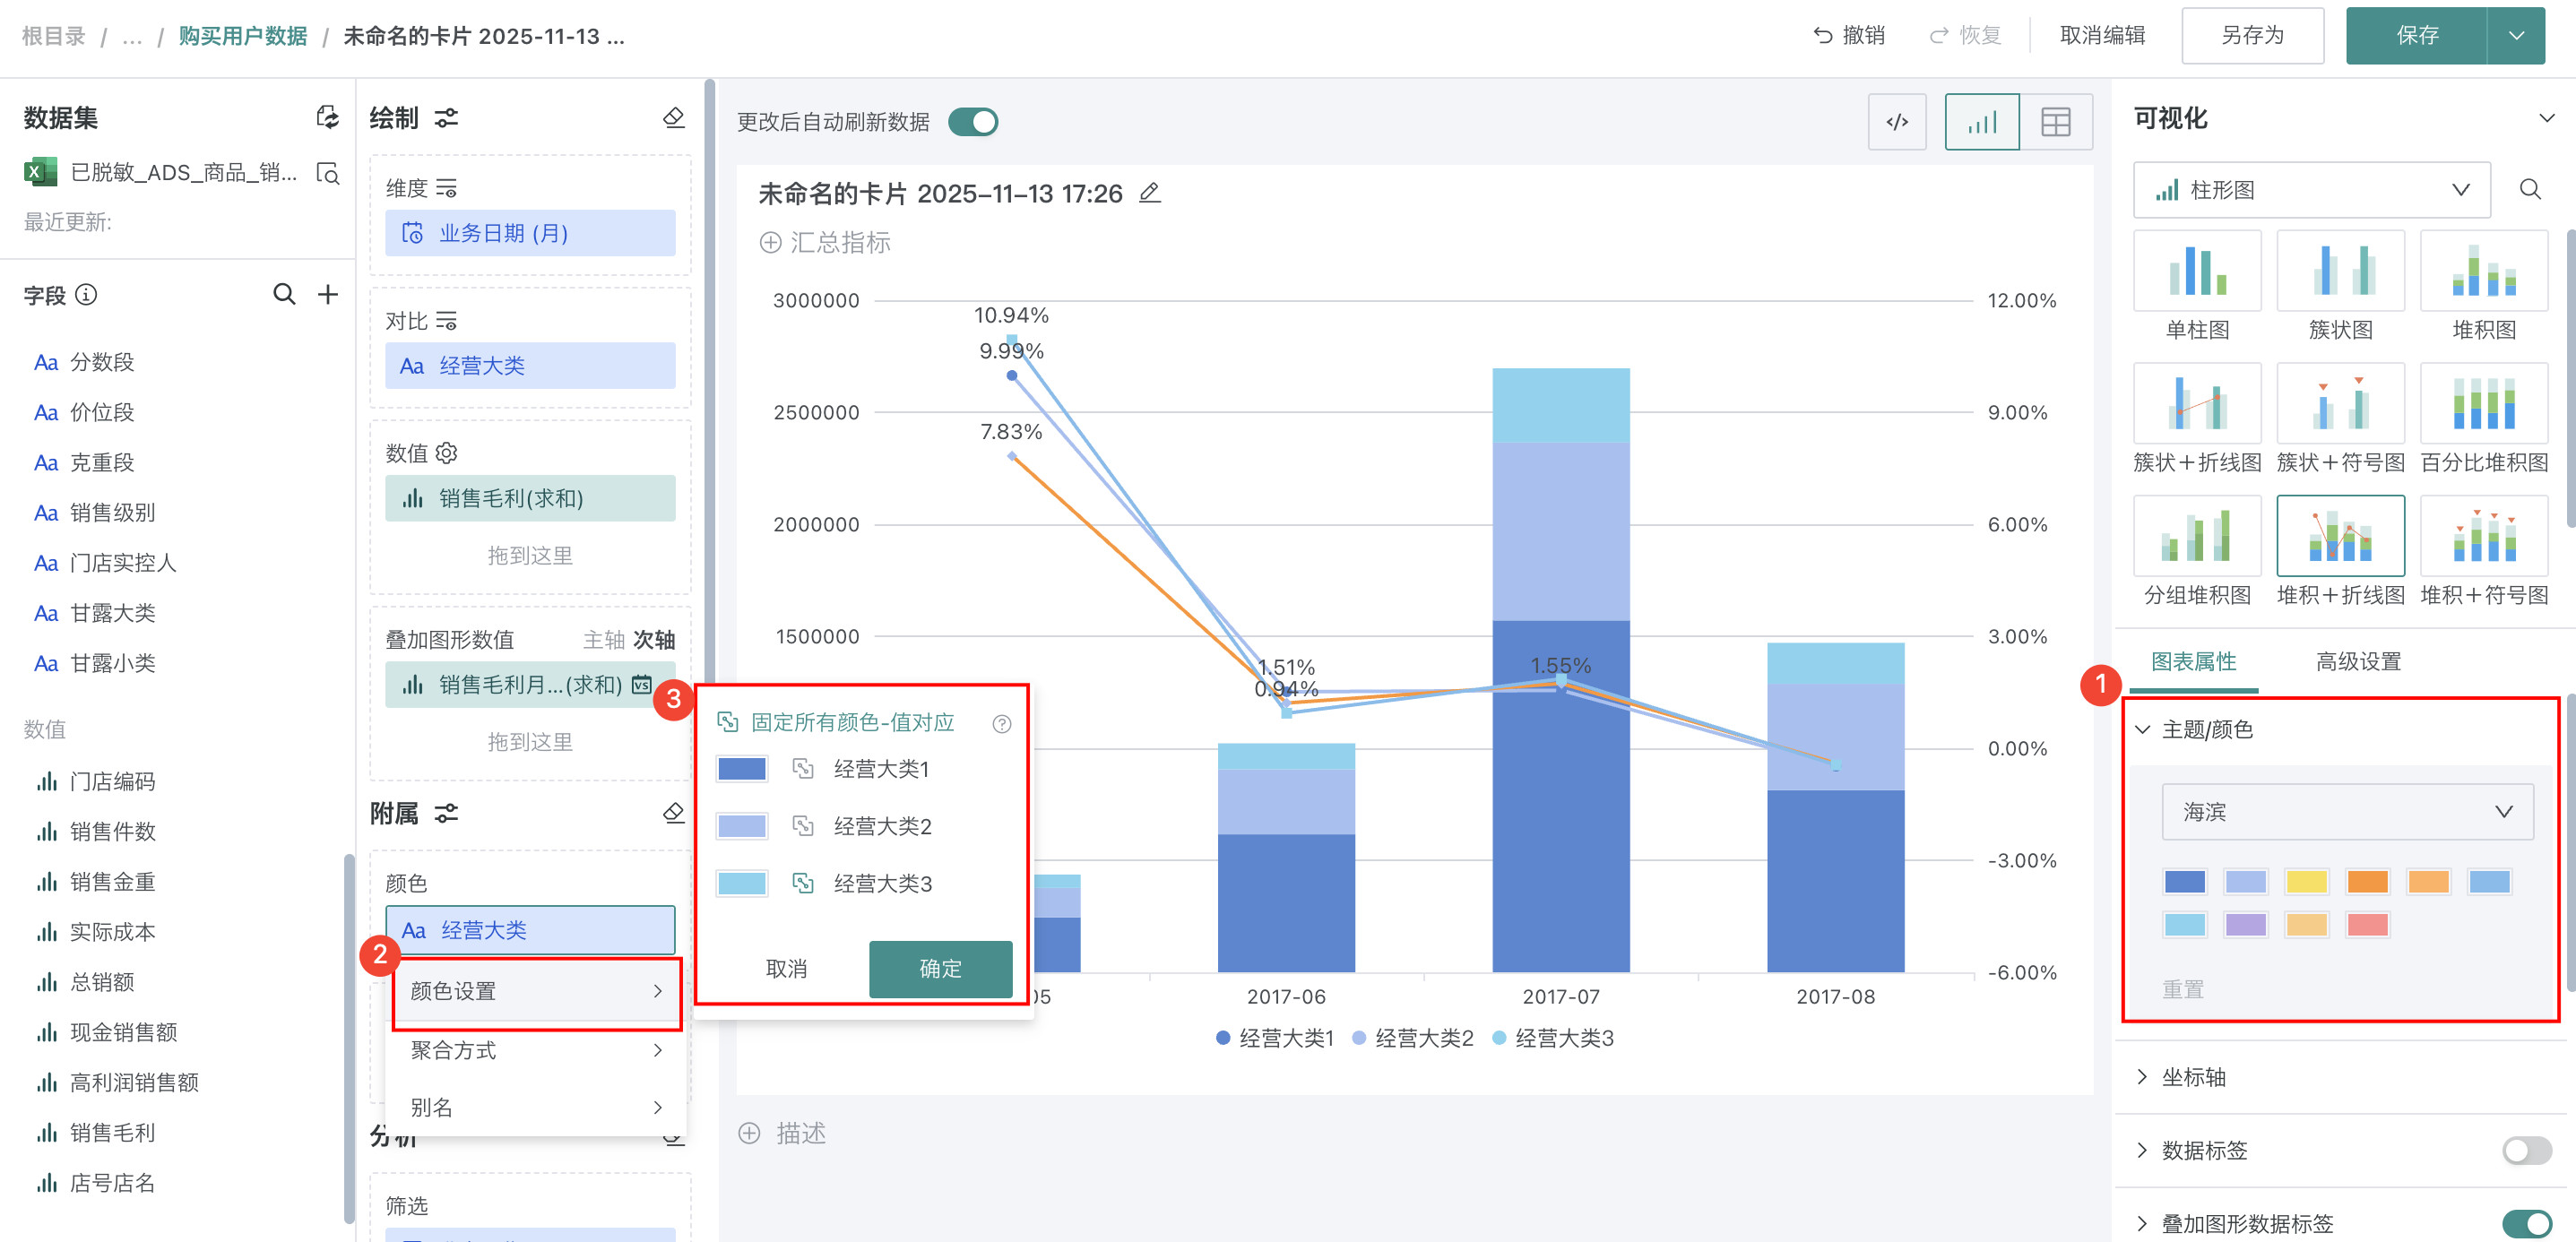Open the 柱形图 chart type dropdown
Image resolution: width=2576 pixels, height=1242 pixels.
(x=2311, y=189)
